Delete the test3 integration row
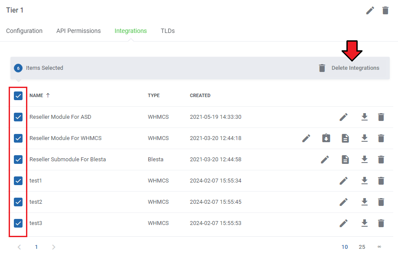The image size is (398, 264). (x=381, y=223)
